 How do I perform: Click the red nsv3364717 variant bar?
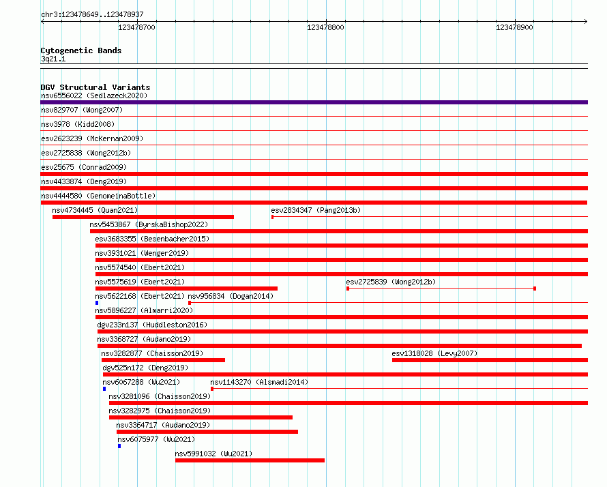(207, 432)
